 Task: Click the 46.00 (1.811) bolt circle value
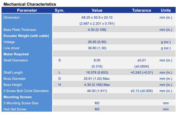(x=97, y=91)
